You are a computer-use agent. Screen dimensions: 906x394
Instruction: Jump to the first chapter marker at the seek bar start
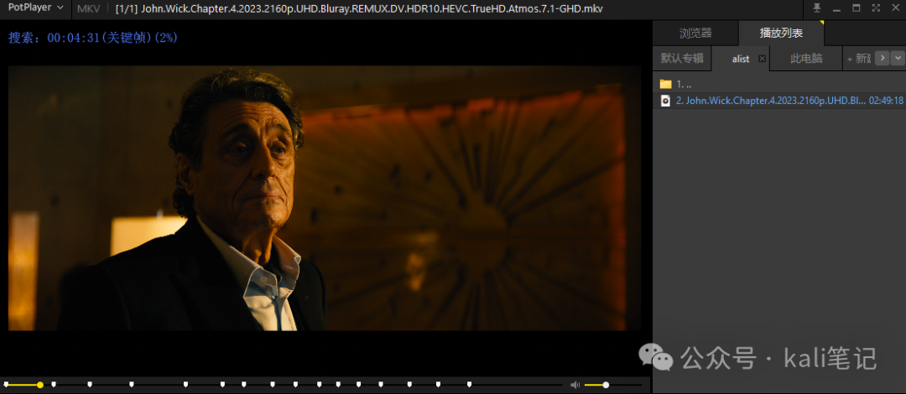[x=7, y=384]
